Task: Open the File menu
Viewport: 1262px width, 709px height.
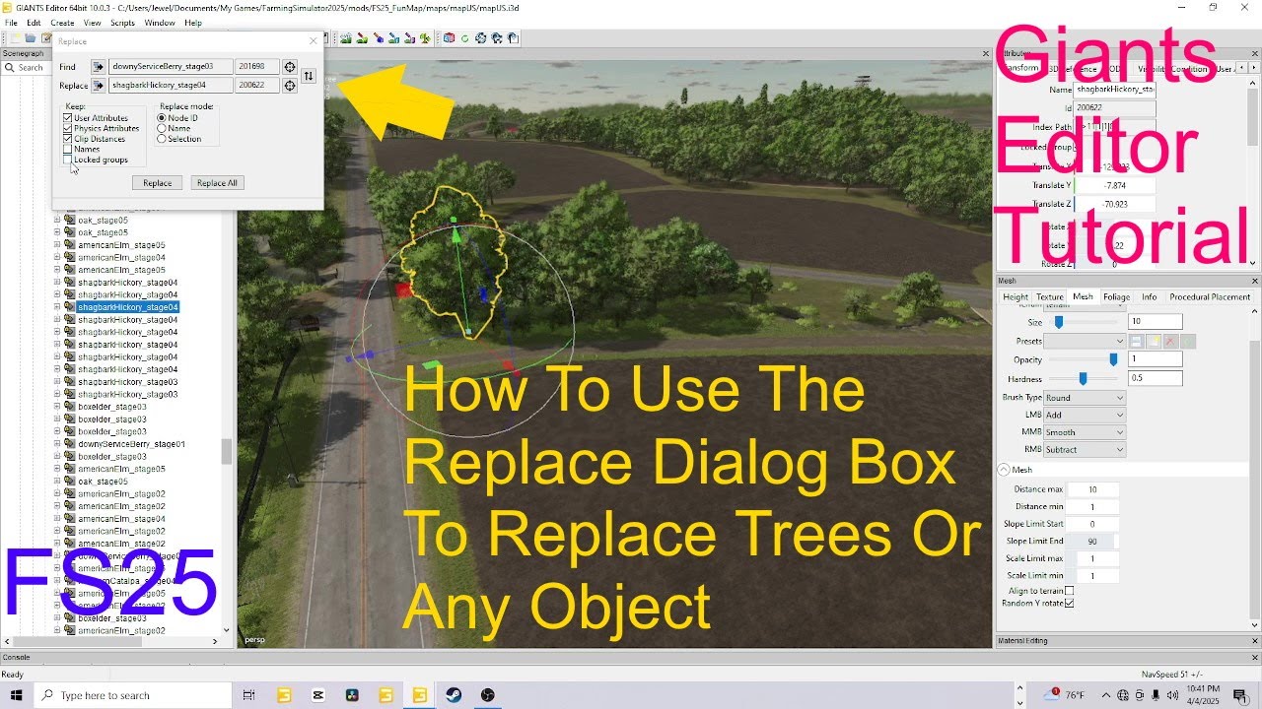Action: coord(11,23)
